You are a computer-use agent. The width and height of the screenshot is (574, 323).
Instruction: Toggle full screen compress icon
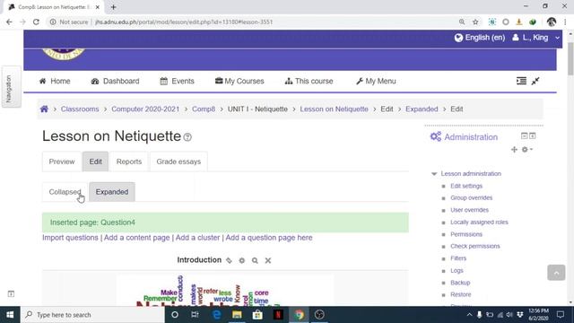[x=535, y=81]
